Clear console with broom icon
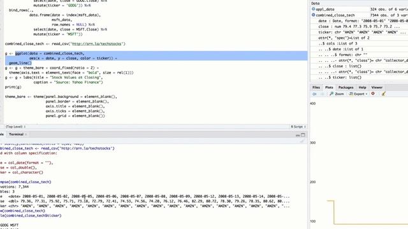408x229 pixels. coord(302,141)
